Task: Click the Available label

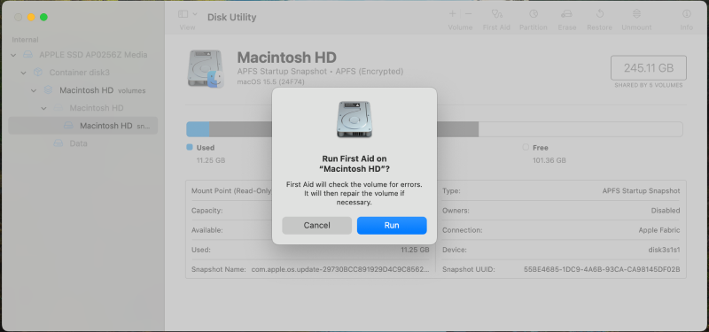Action: [207, 230]
